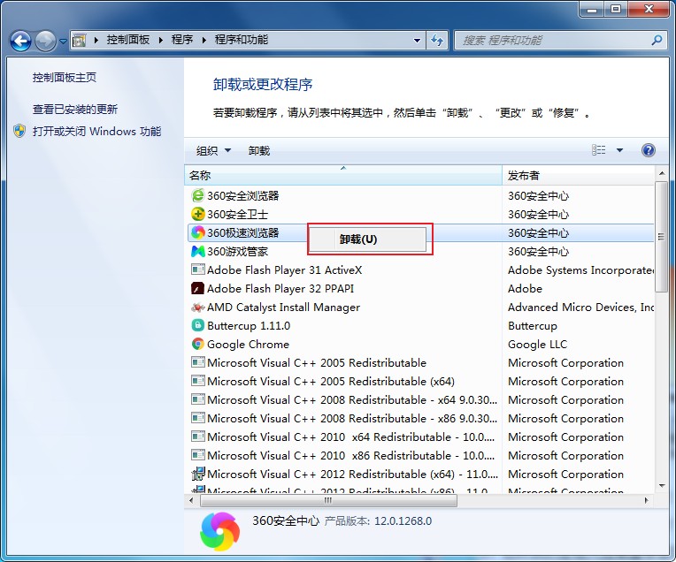Viewport: 676px width, 562px height.
Task: Choose 卸载(U) from the context menu
Action: coord(367,239)
